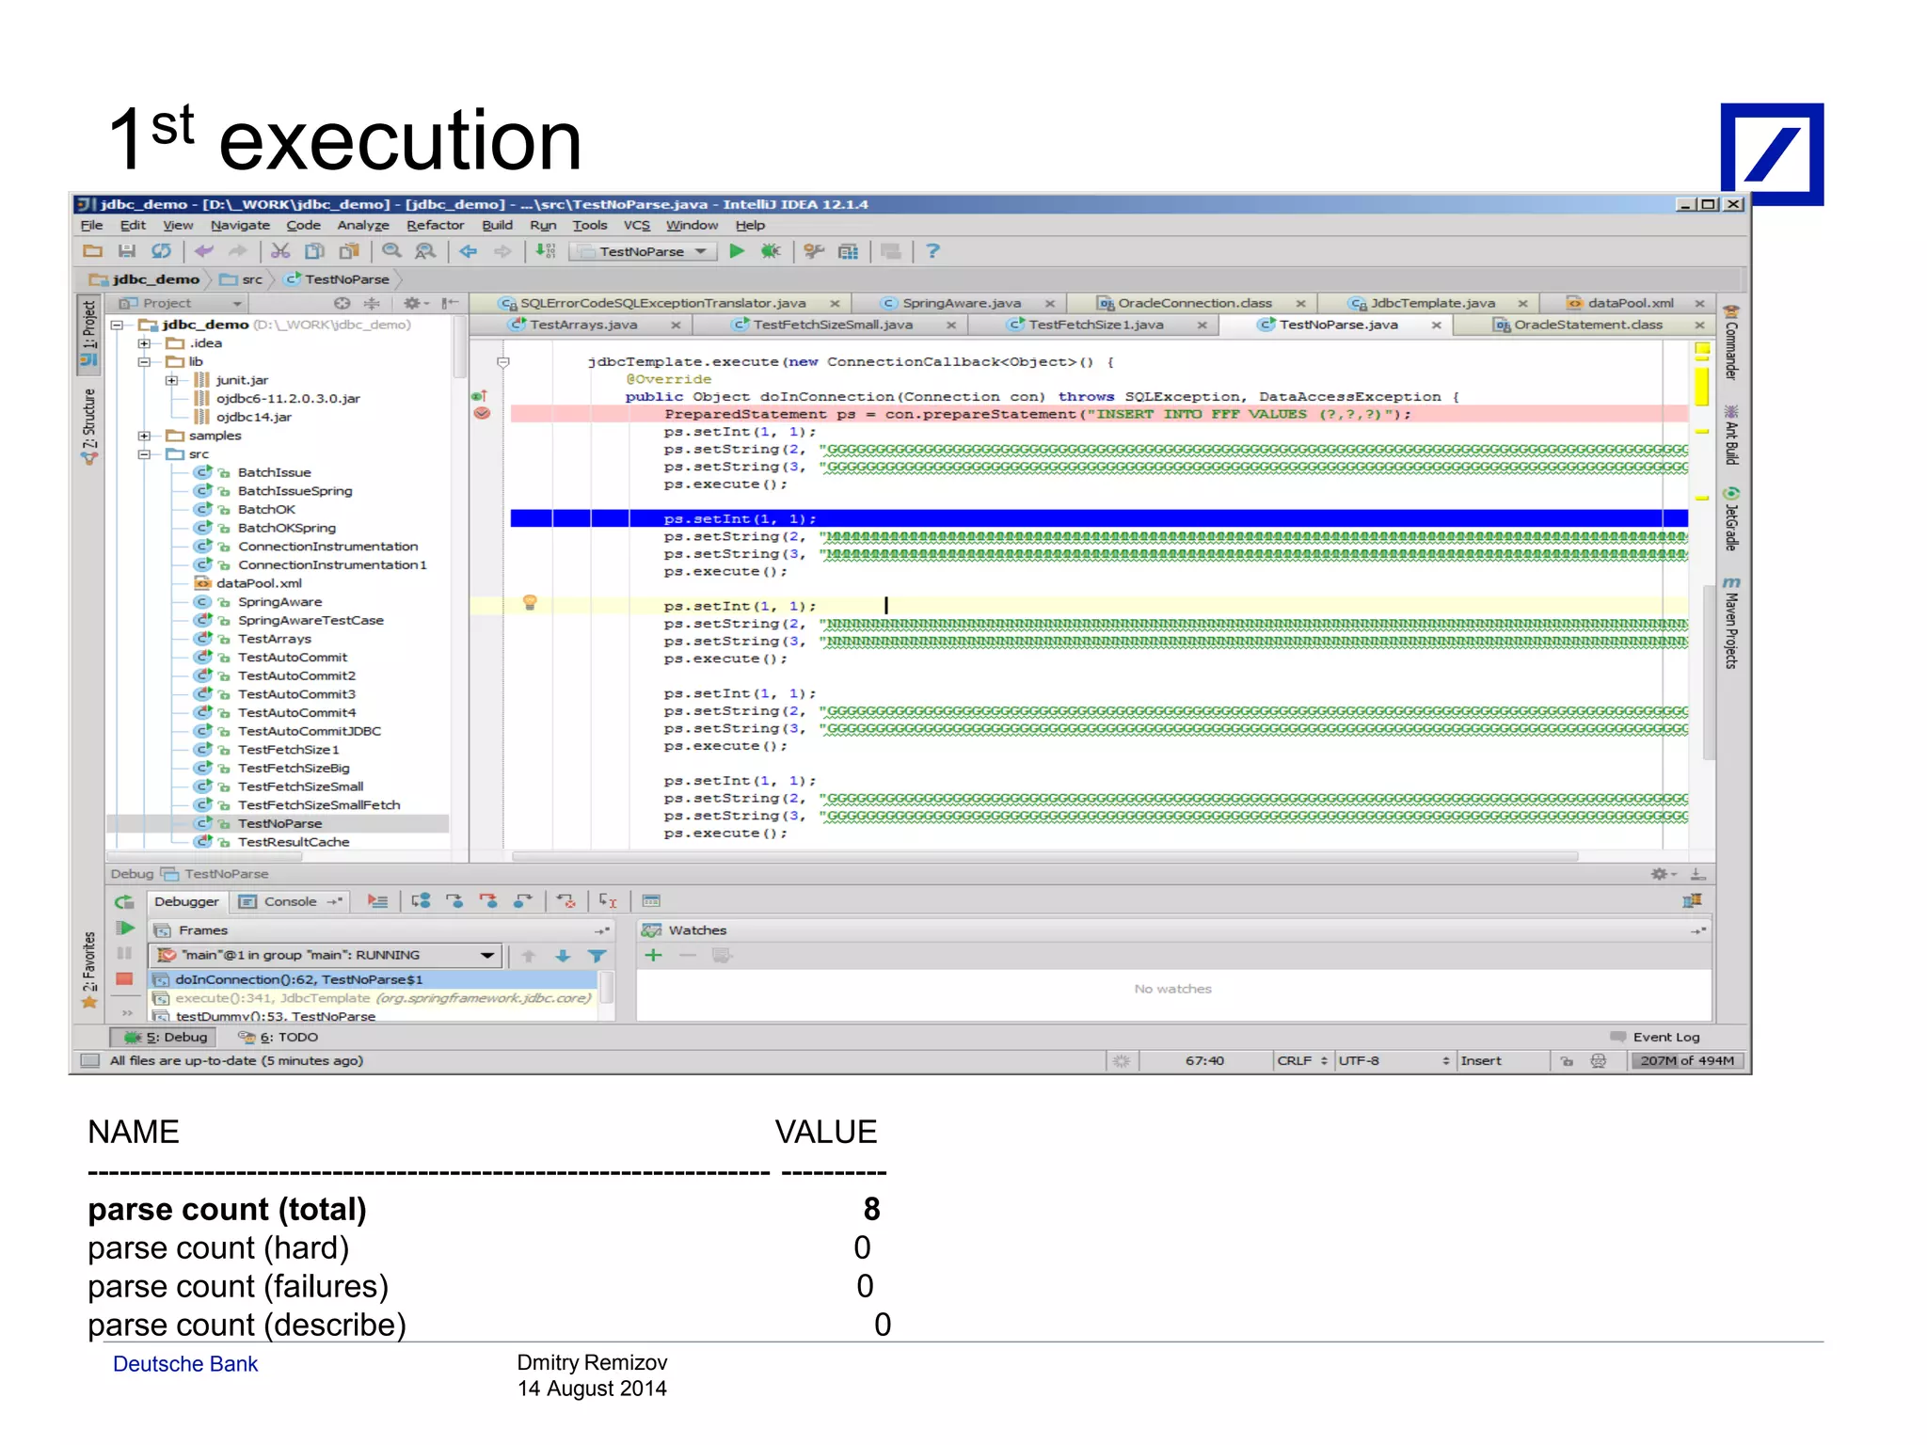Toggle the tool window quick-access button in status bar
The width and height of the screenshot is (1927, 1445).
90,1061
